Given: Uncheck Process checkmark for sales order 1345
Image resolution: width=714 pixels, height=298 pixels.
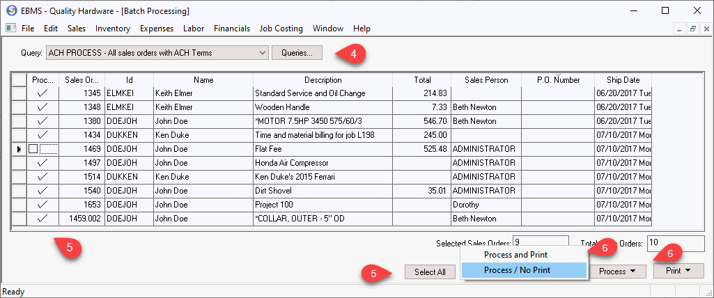Looking at the screenshot, I should (x=42, y=93).
